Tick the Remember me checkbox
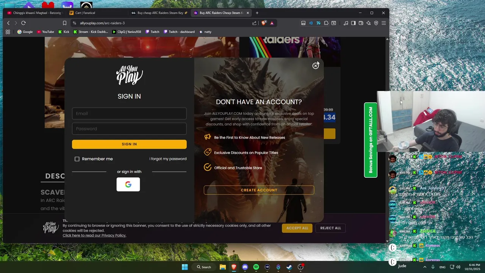This screenshot has width=485, height=273. click(77, 159)
